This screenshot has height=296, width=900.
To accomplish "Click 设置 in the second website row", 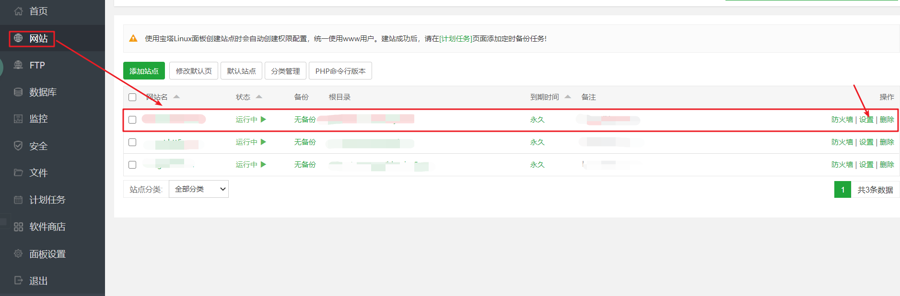I will tap(866, 142).
